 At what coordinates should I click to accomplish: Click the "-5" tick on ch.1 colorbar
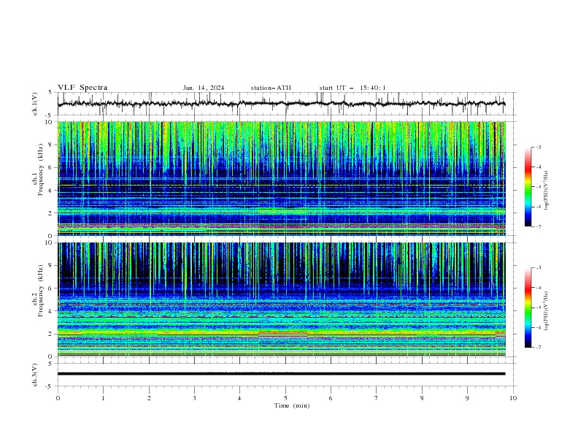click(x=539, y=187)
